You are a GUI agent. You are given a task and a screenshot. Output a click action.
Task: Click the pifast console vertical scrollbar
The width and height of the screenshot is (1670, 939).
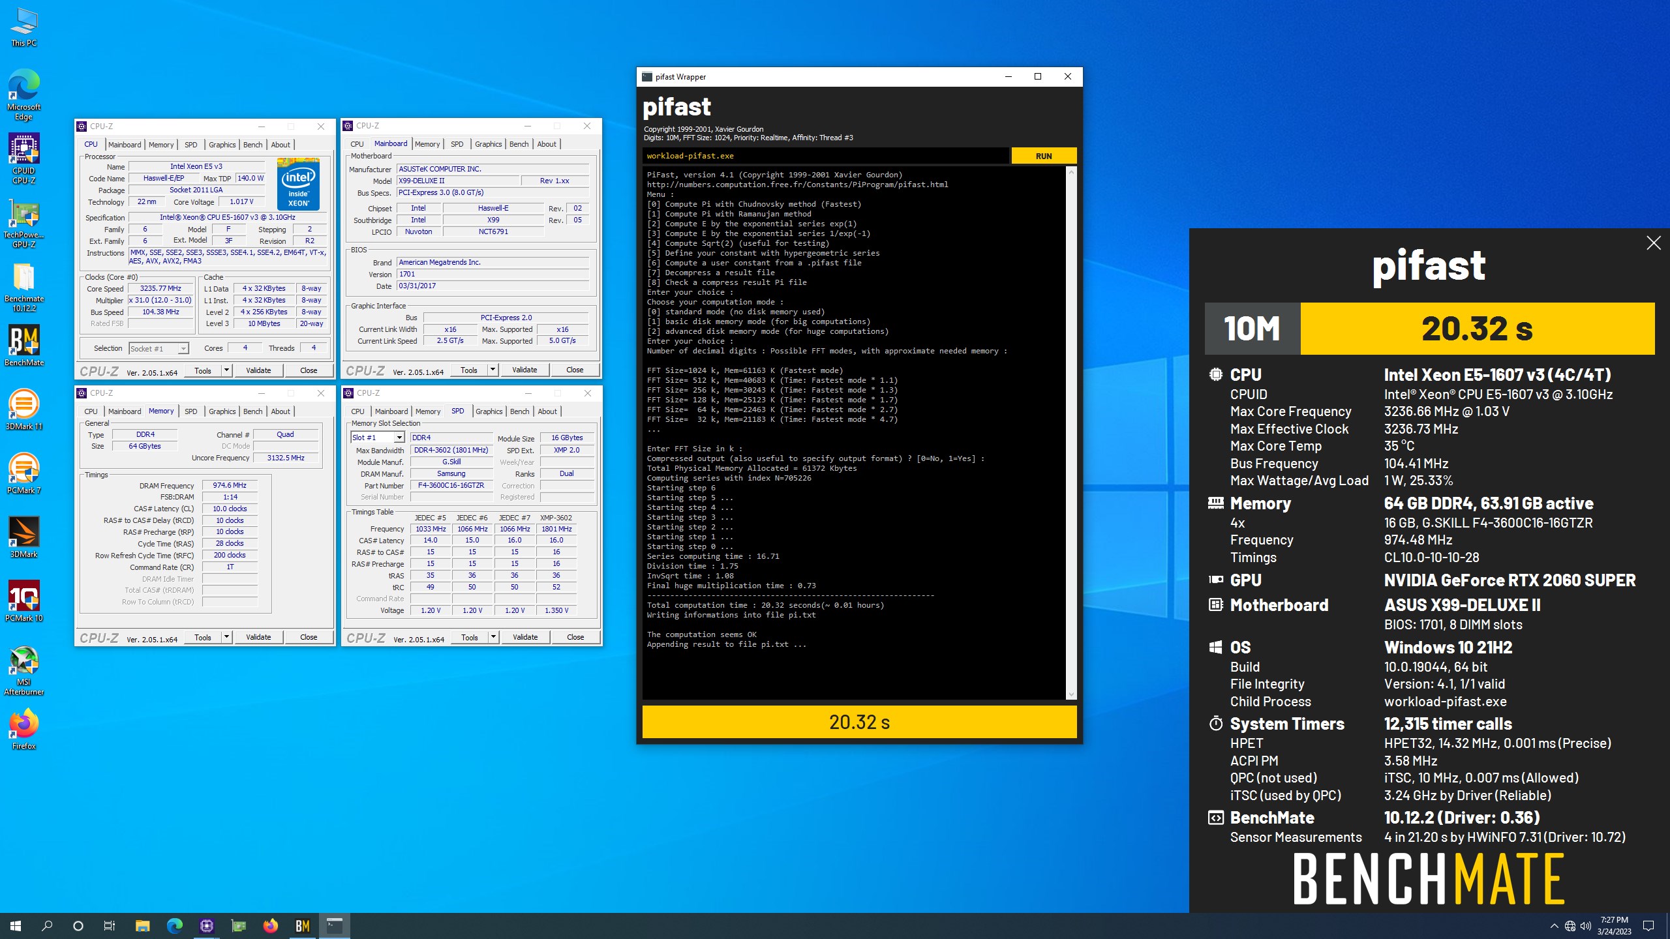point(1070,433)
